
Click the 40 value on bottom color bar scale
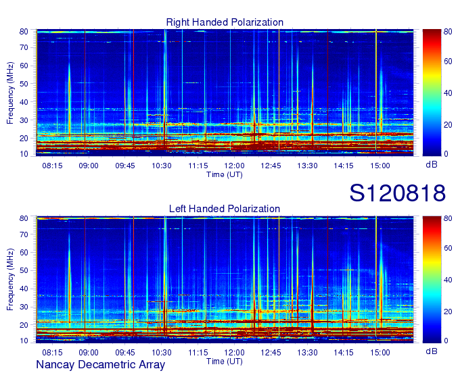coord(448,280)
